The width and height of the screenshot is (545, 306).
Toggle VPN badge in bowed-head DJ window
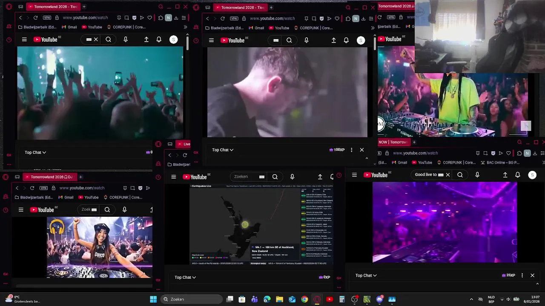click(234, 19)
